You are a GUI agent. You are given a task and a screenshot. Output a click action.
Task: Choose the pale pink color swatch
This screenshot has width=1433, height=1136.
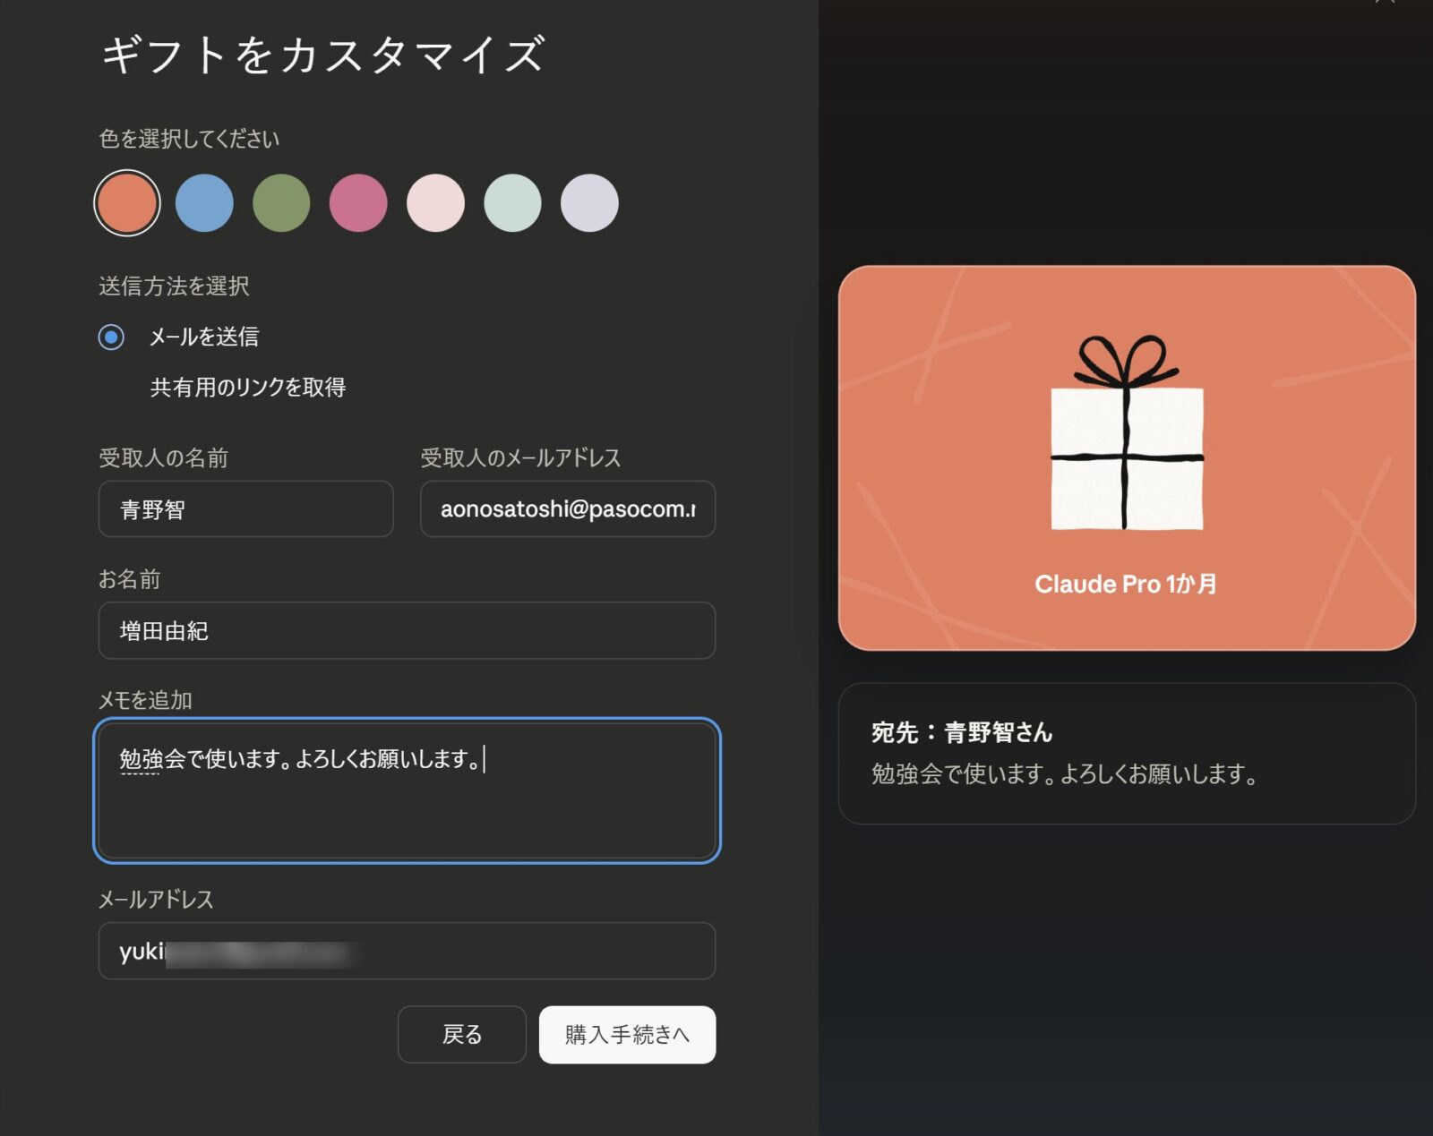435,203
